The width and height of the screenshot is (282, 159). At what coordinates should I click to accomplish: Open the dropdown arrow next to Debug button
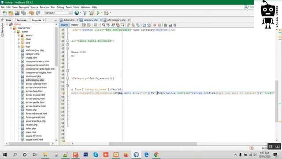110,13
